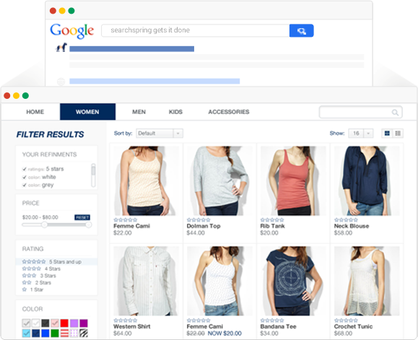Click the price slider left handle

coord(45,225)
